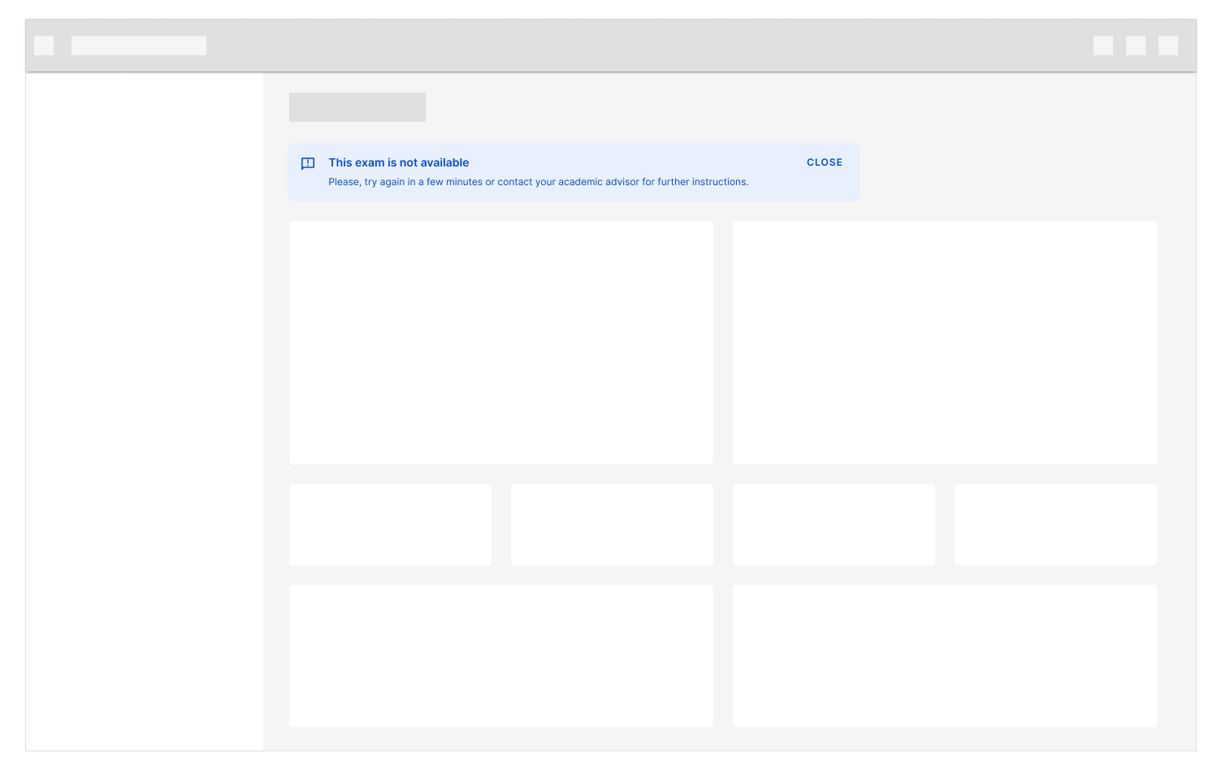Click the exclamation message icon in the alert
1222x770 pixels.
(x=308, y=163)
